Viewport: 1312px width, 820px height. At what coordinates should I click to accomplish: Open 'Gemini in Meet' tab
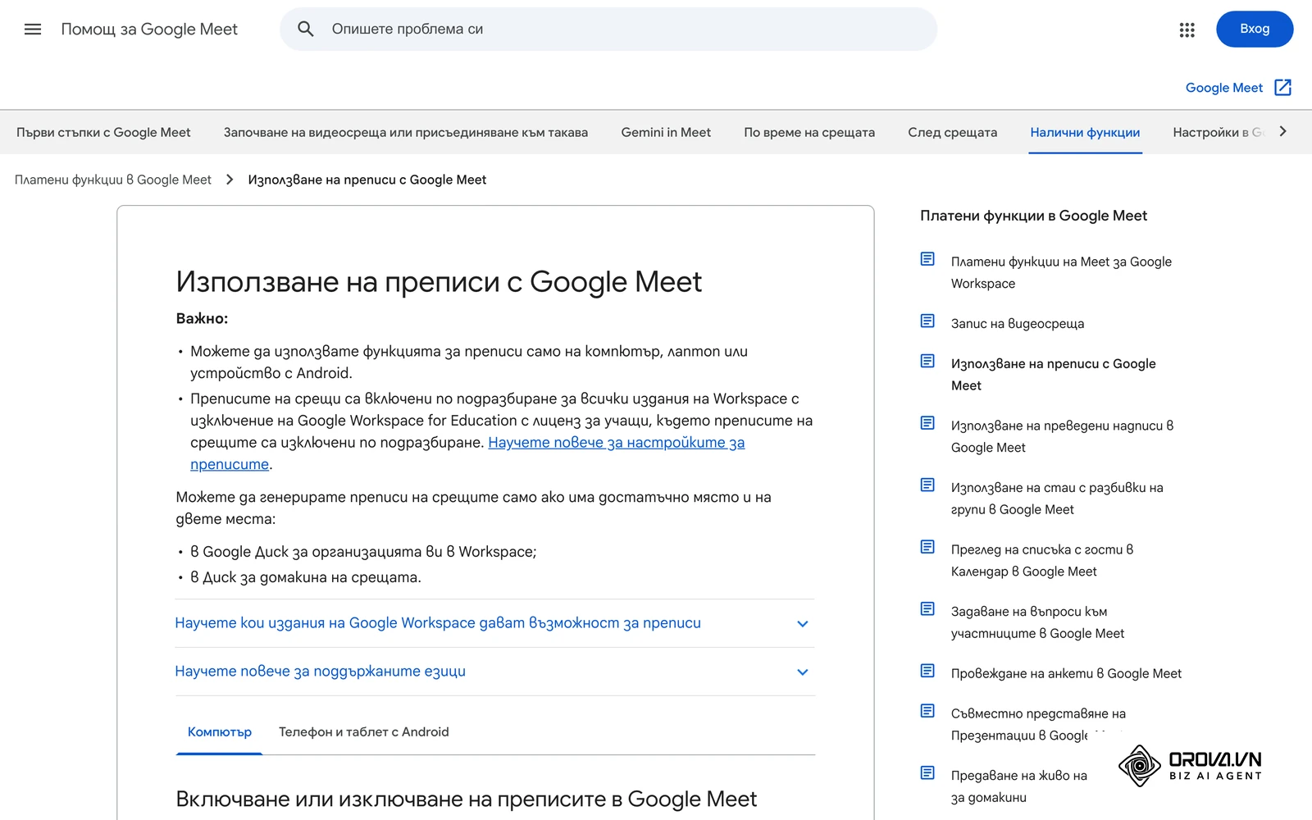point(666,132)
